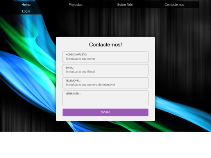
Task: Click the TELEMOVEL : label
Action: (x=73, y=81)
